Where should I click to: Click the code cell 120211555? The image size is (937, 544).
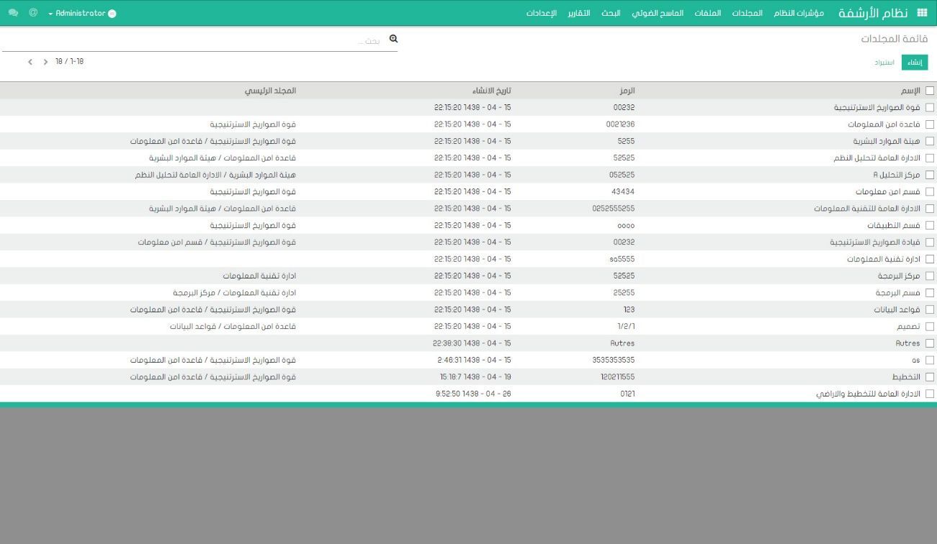(x=617, y=376)
